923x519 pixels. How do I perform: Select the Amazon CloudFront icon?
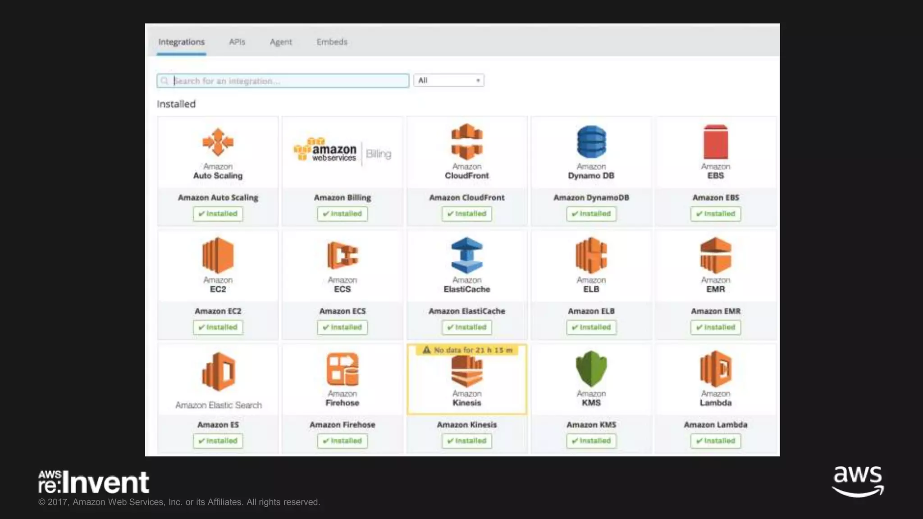tap(467, 141)
